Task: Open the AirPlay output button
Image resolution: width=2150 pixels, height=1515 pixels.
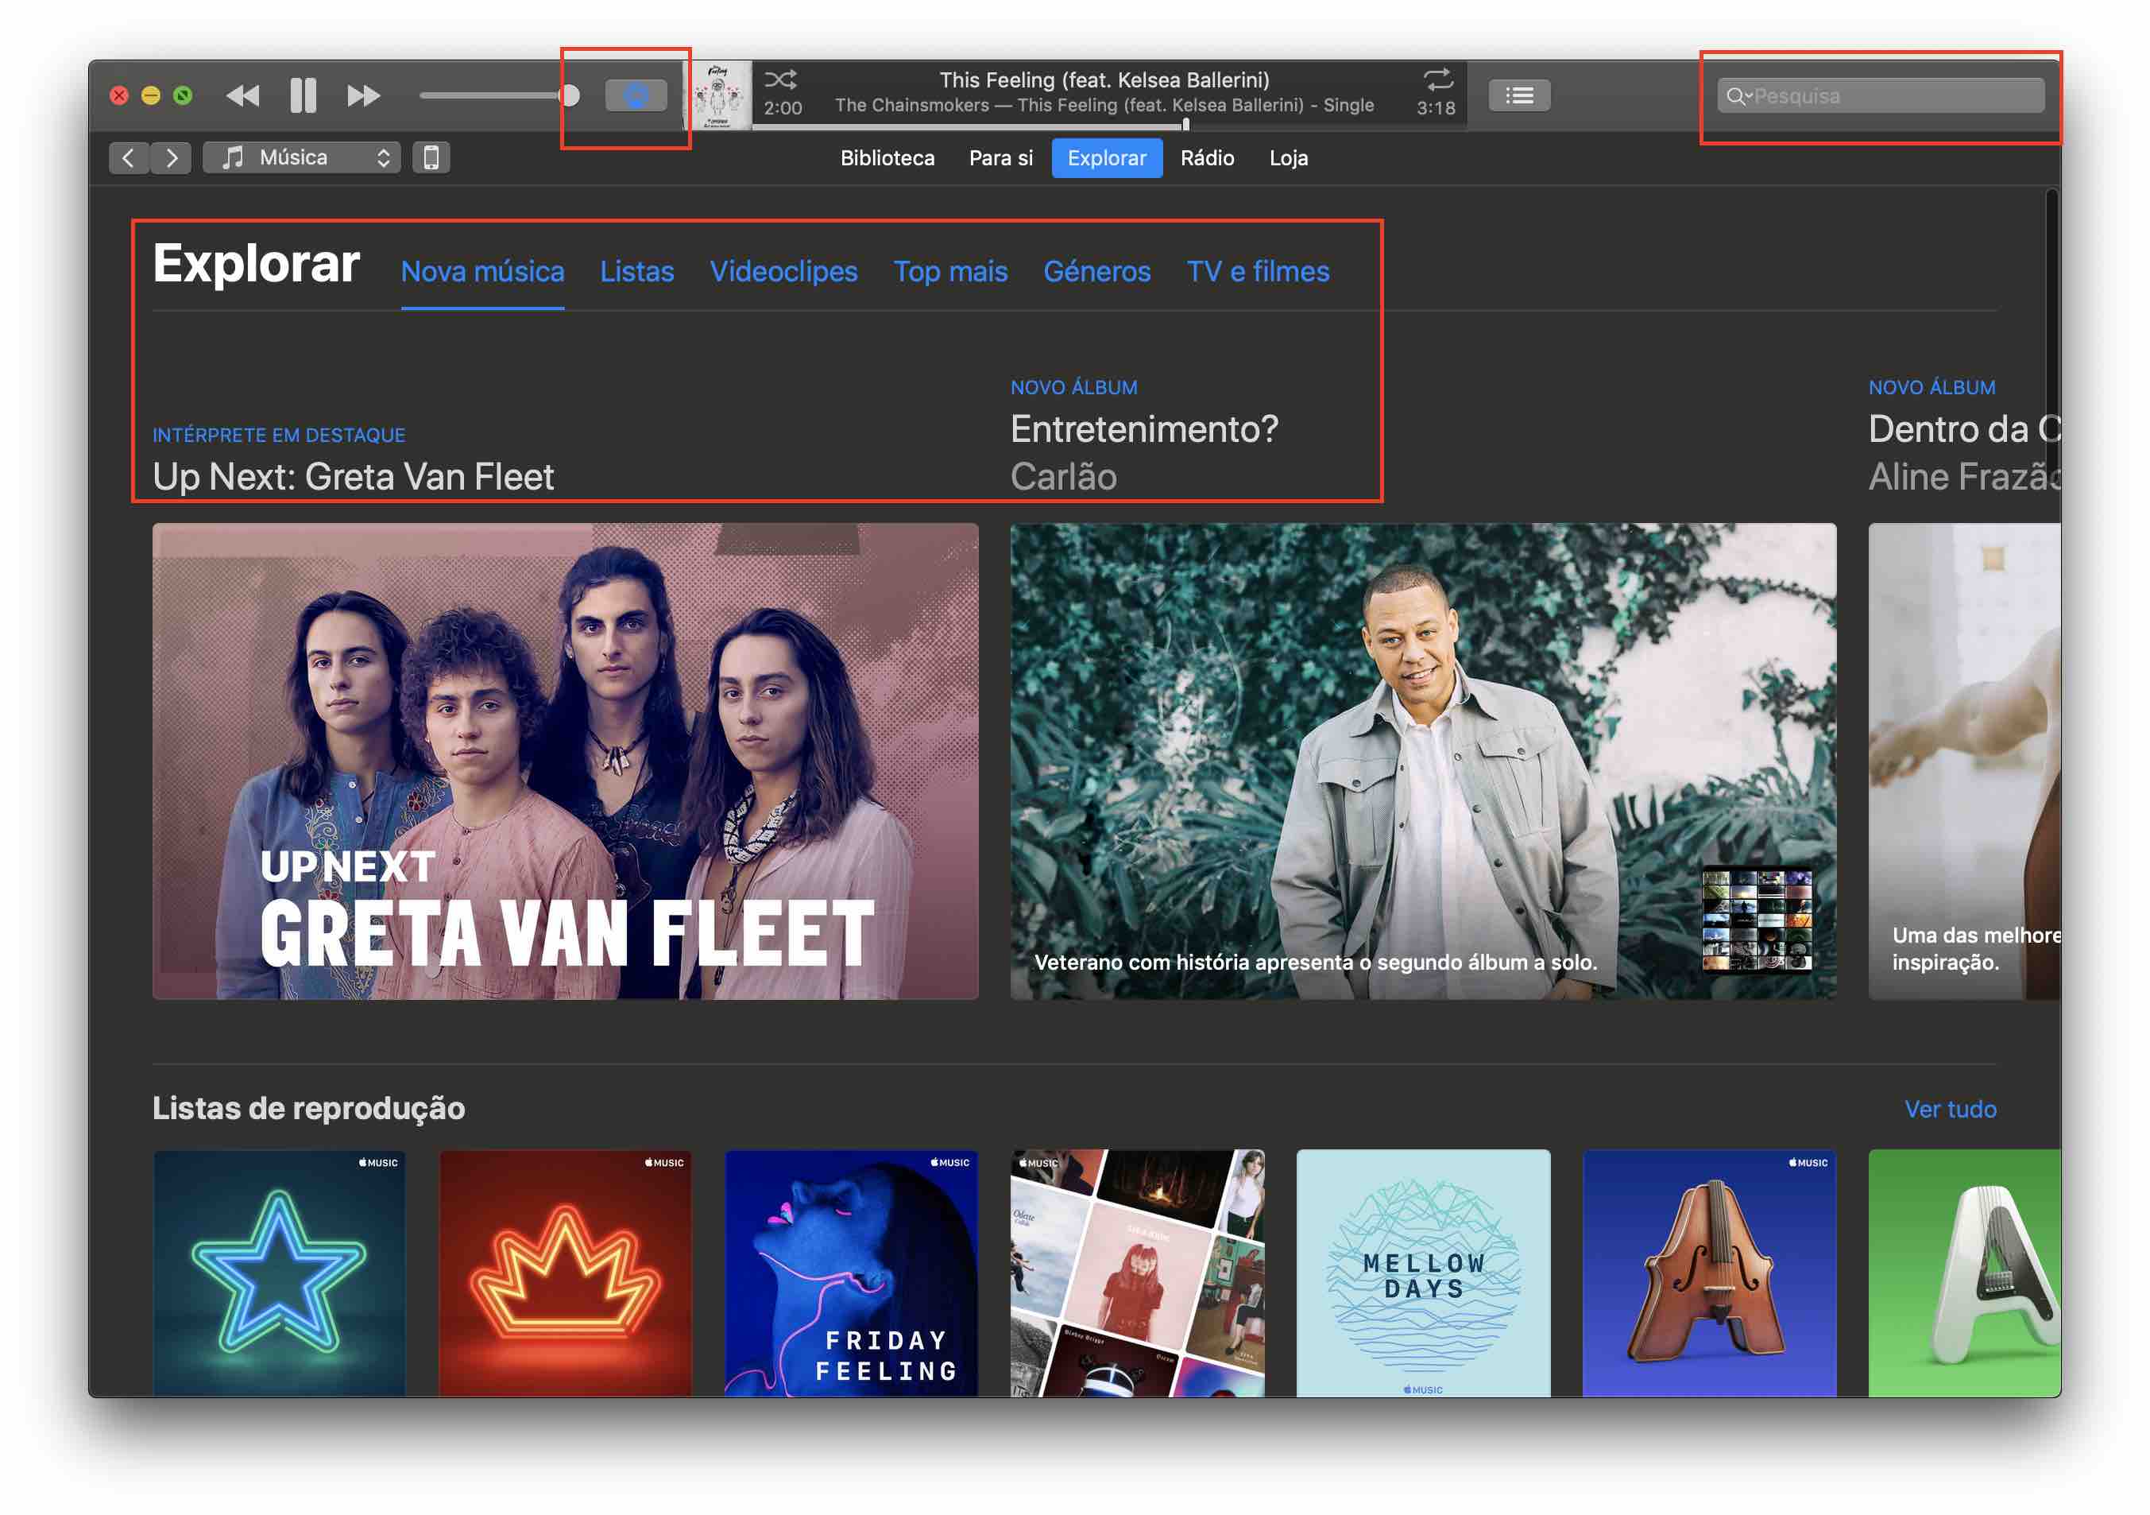Action: coord(636,95)
